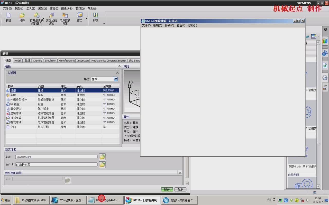329x205 pixels.
Task: Open 用户默认设置 user defaults icon
Action: pos(65,15)
